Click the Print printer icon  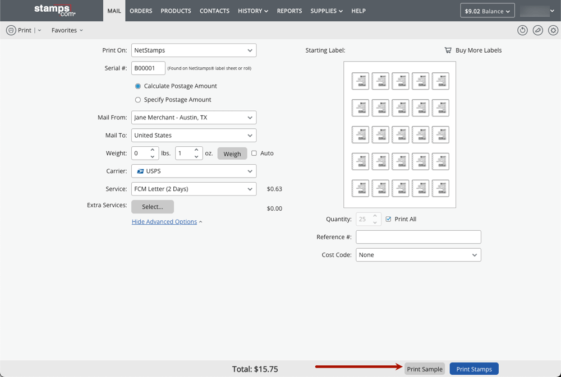tap(11, 30)
